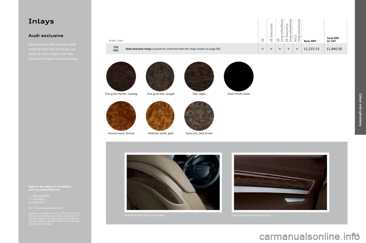This screenshot has height=243, width=366.
Task: Click the S = Standard legend entry
Action: click(37, 202)
